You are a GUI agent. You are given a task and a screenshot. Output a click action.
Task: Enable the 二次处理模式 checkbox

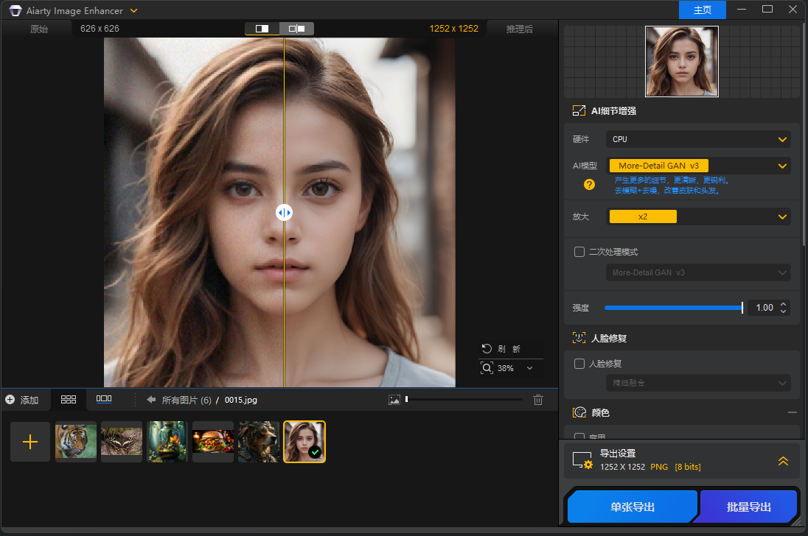point(579,252)
